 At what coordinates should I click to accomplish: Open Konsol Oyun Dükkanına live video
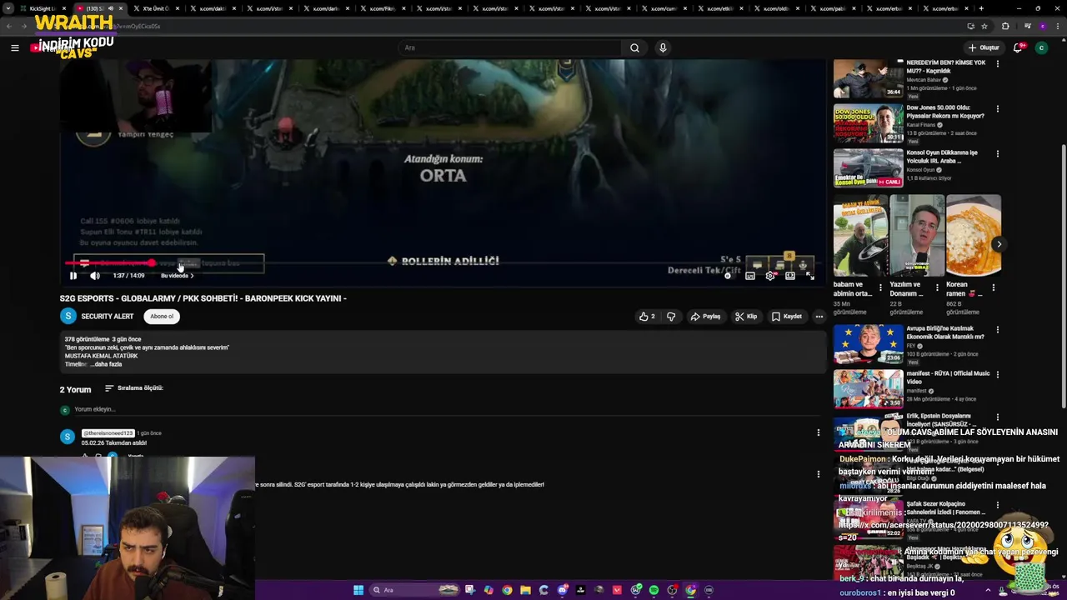click(x=868, y=168)
